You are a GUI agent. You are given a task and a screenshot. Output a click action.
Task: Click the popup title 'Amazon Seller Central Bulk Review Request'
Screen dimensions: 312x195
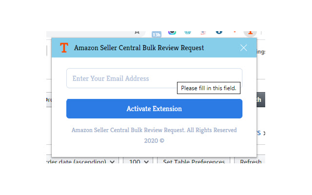click(x=139, y=48)
